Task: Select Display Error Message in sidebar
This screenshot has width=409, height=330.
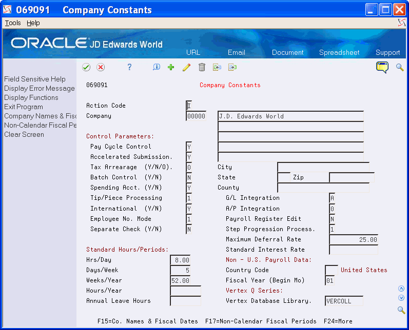Action: click(x=40, y=88)
